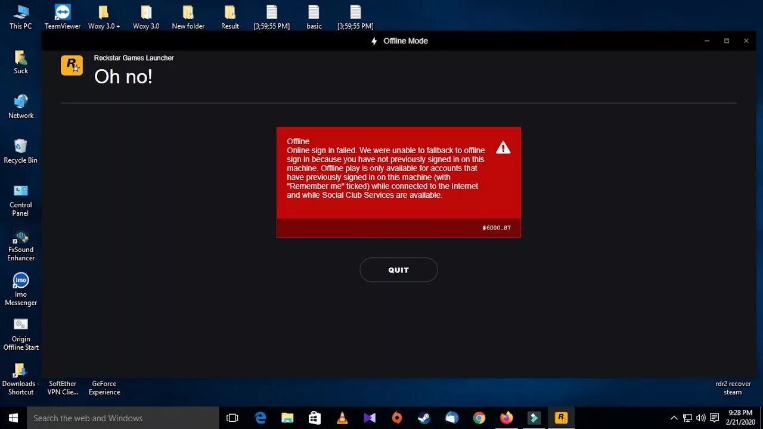The height and width of the screenshot is (429, 763).
Task: Click the 'Search the web and Windows' box
Action: point(123,418)
